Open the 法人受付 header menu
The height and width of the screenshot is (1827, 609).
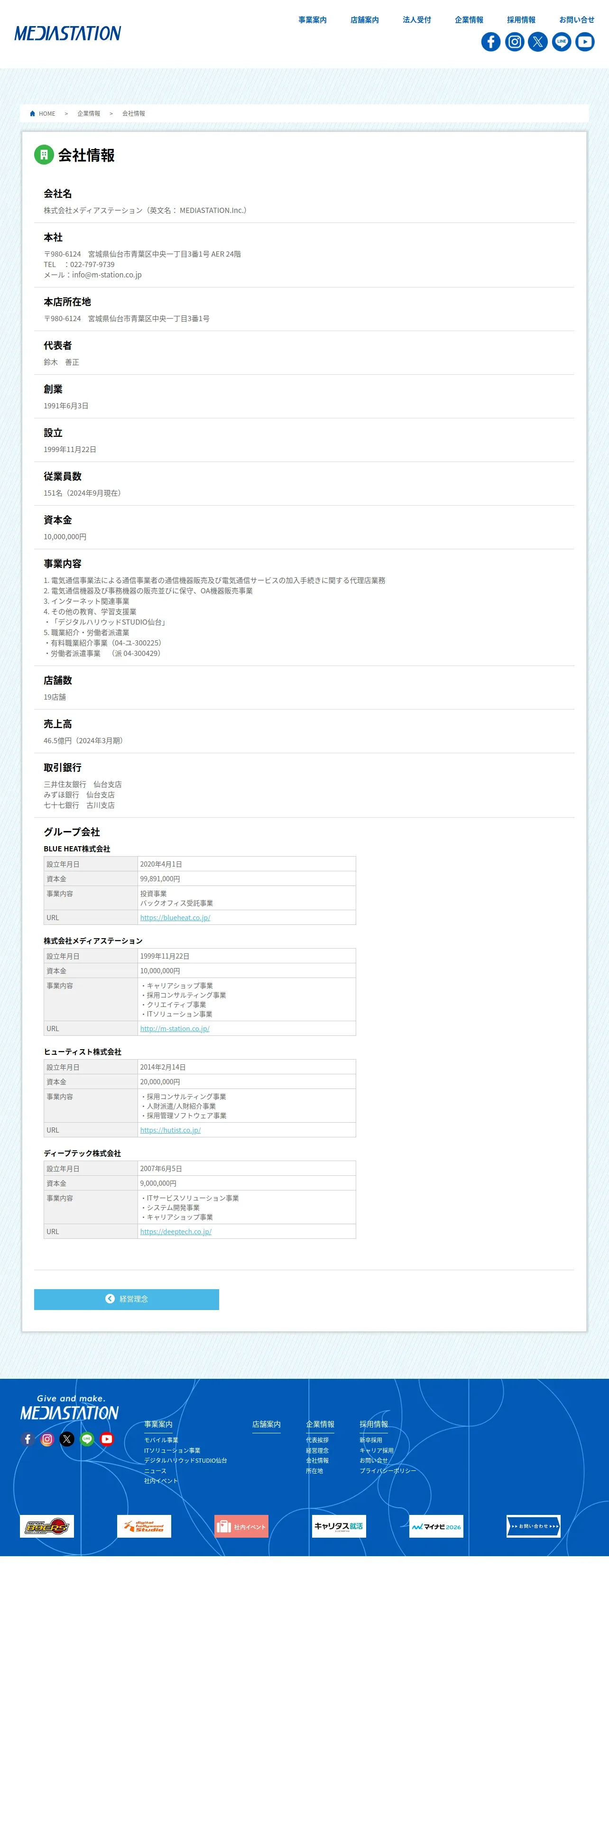(417, 20)
